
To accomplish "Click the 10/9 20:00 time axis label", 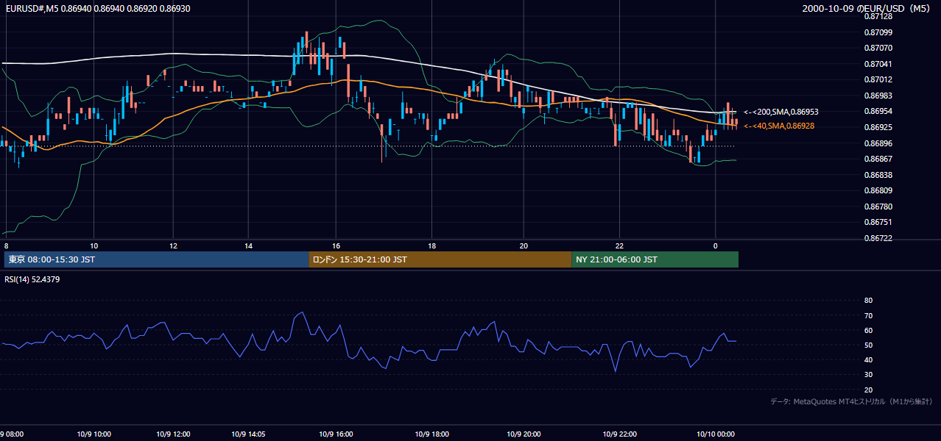I will [524, 434].
